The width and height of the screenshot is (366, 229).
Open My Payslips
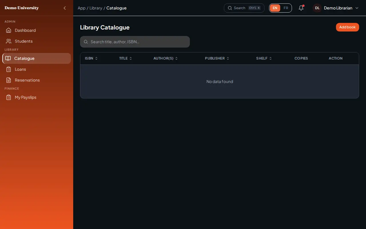pyautogui.click(x=37, y=97)
